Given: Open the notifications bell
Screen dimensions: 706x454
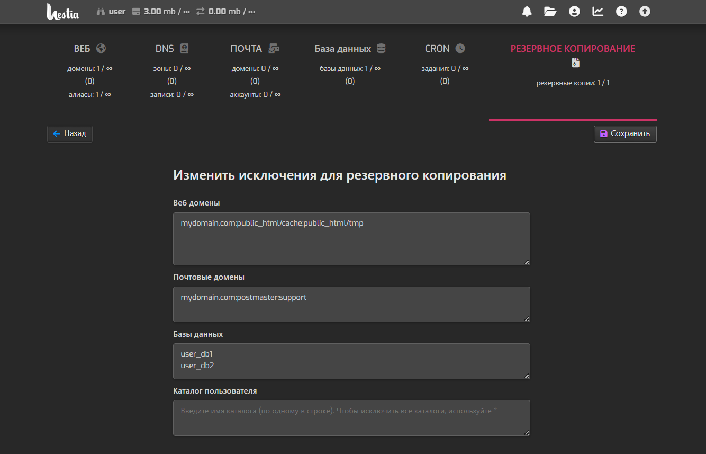Looking at the screenshot, I should pos(527,11).
